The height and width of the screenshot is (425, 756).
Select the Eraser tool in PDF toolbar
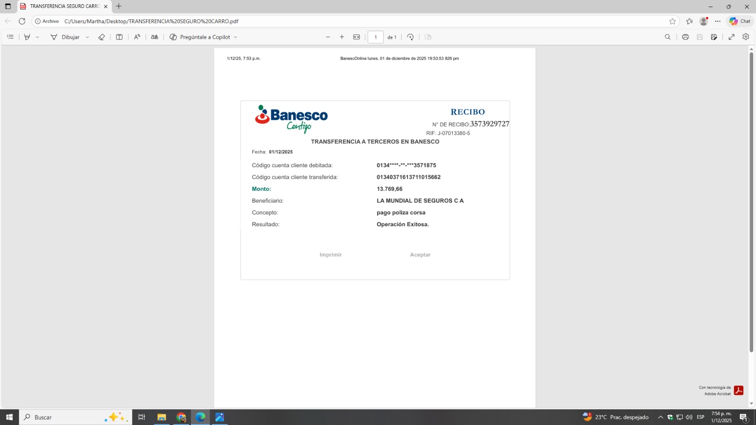tap(101, 37)
